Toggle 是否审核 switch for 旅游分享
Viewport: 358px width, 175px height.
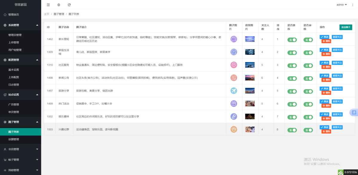point(308,92)
